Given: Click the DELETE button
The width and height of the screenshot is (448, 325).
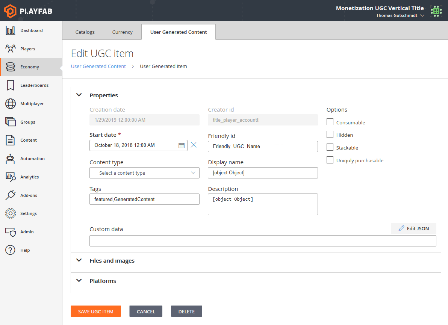Looking at the screenshot, I should pos(186,311).
